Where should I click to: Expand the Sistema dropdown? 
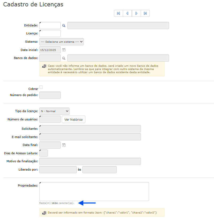click(62, 42)
